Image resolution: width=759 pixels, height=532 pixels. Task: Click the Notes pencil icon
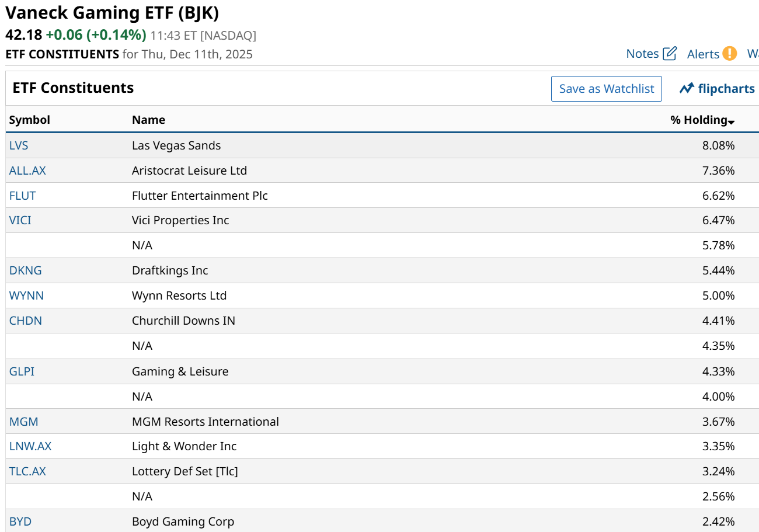pos(670,54)
